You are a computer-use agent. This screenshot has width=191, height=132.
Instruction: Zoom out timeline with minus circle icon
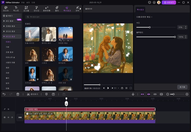click(167, 94)
